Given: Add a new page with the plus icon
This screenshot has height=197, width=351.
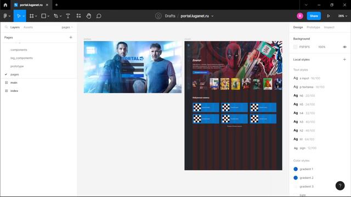Looking at the screenshot, I should pos(71,37).
